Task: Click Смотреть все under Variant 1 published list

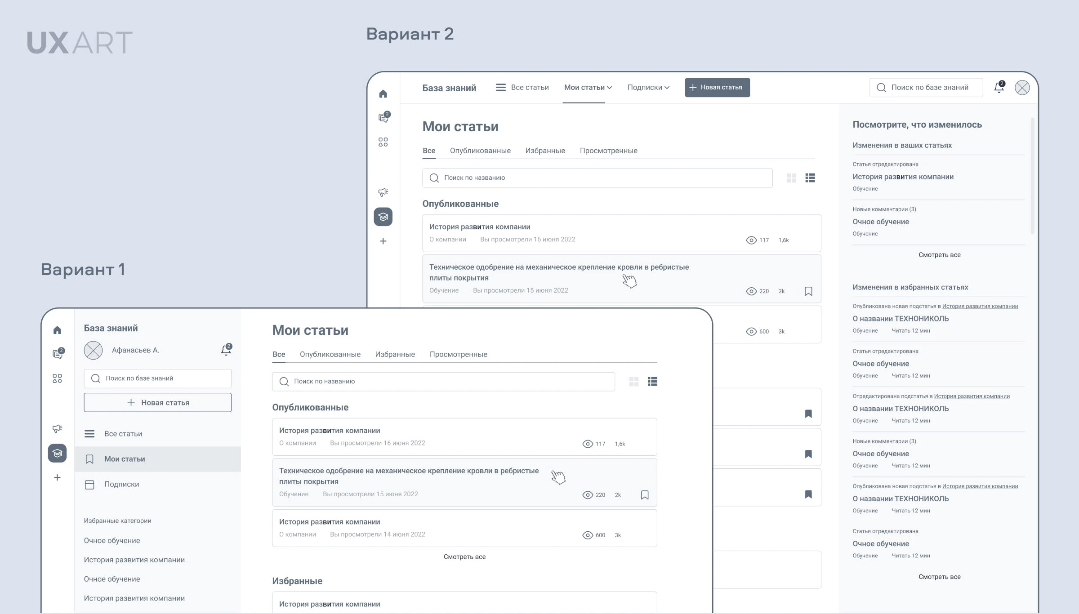Action: [464, 556]
